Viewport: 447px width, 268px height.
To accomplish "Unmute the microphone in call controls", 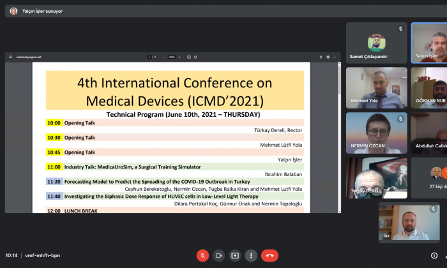I will [202, 255].
